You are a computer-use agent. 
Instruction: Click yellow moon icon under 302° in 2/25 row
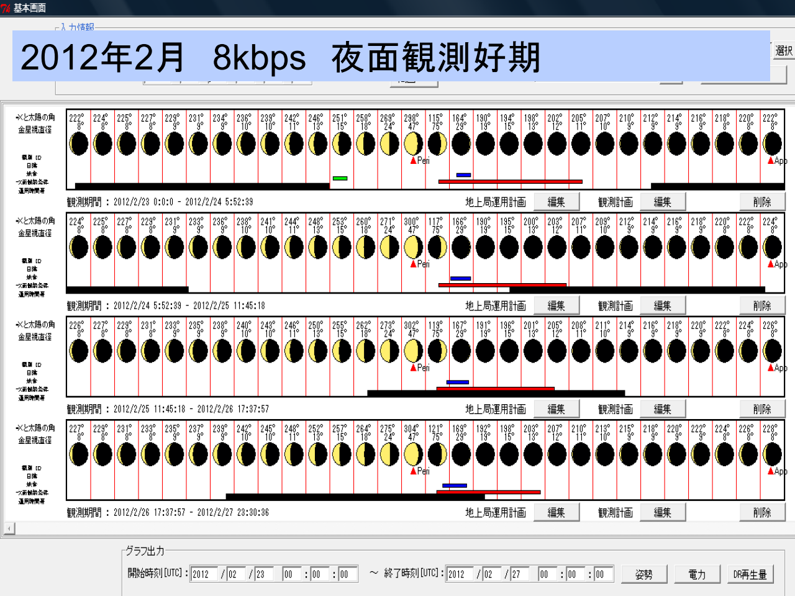click(413, 351)
